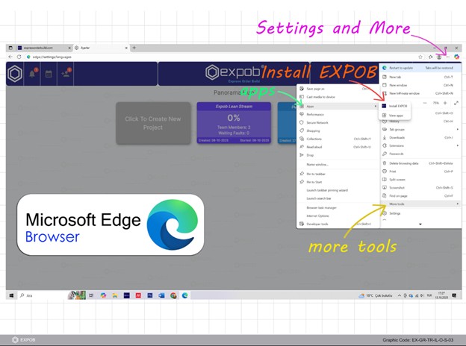The image size is (466, 346).
Task: Click the add team member icon
Action: 66,74
